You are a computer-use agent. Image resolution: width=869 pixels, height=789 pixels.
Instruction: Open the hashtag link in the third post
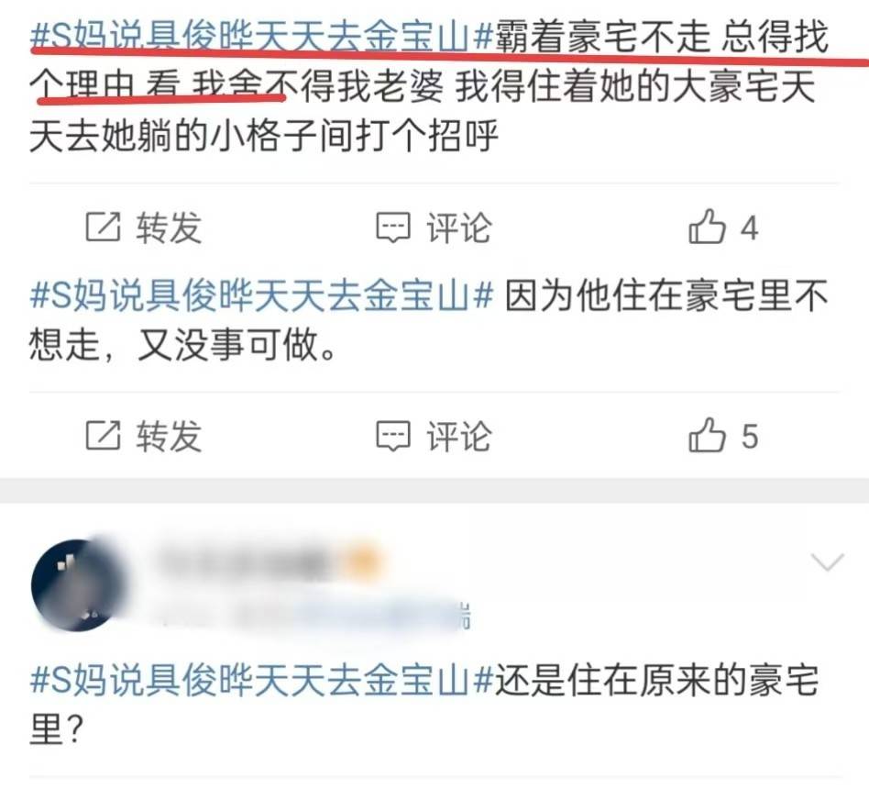click(261, 679)
